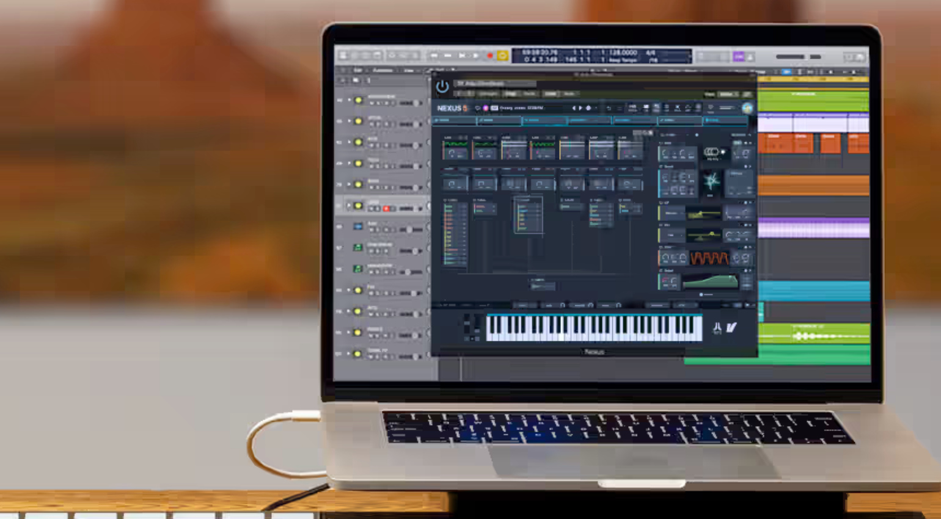This screenshot has height=519, width=941.
Task: Start playback with the Logic play button
Action: click(x=475, y=56)
